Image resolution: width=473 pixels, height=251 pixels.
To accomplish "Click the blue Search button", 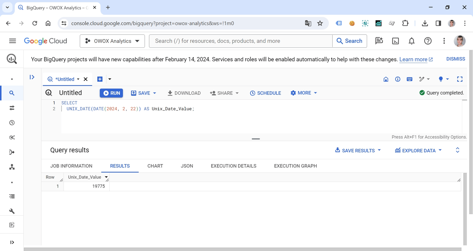I will (349, 41).
